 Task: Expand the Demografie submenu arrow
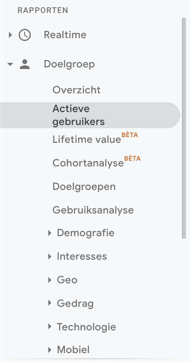[50, 233]
